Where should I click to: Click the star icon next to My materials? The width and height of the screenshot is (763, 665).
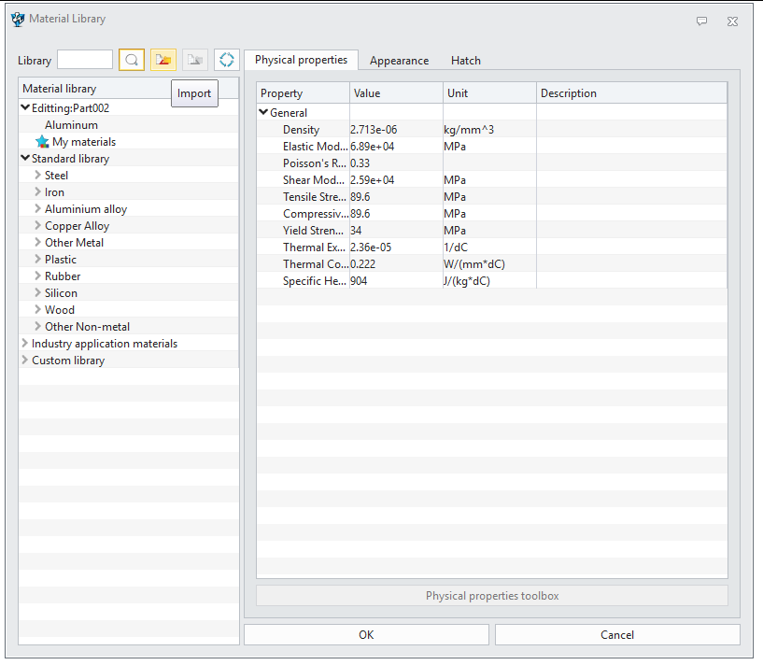[x=42, y=142]
